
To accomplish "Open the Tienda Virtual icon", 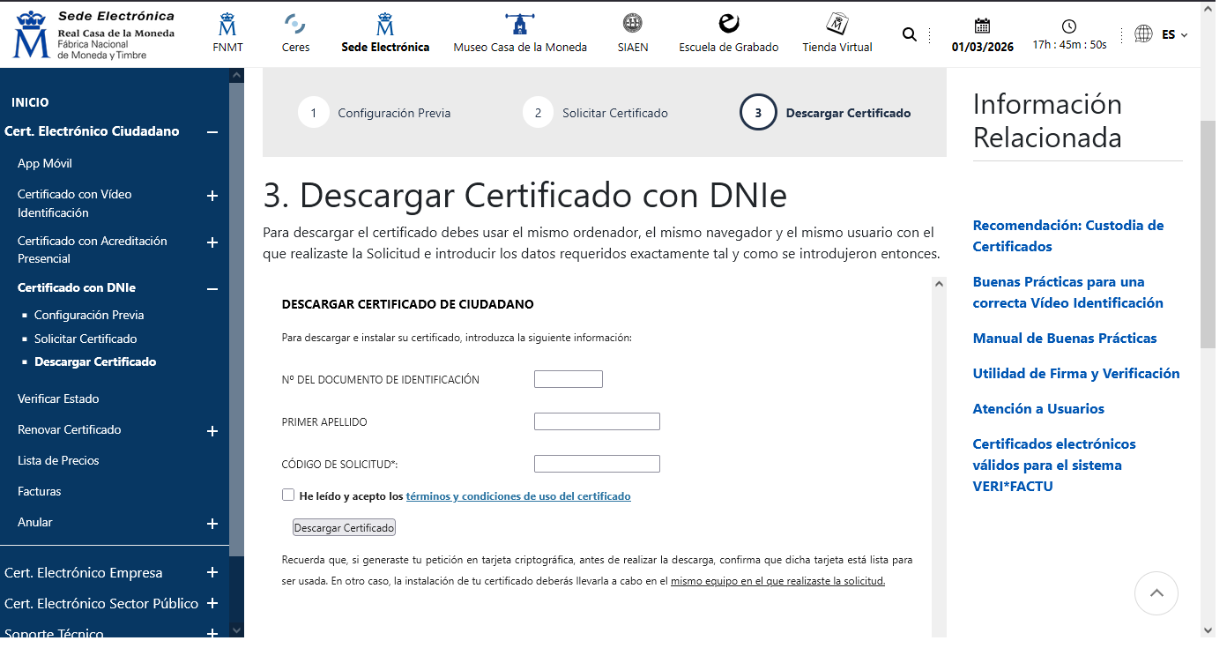I will click(x=837, y=24).
